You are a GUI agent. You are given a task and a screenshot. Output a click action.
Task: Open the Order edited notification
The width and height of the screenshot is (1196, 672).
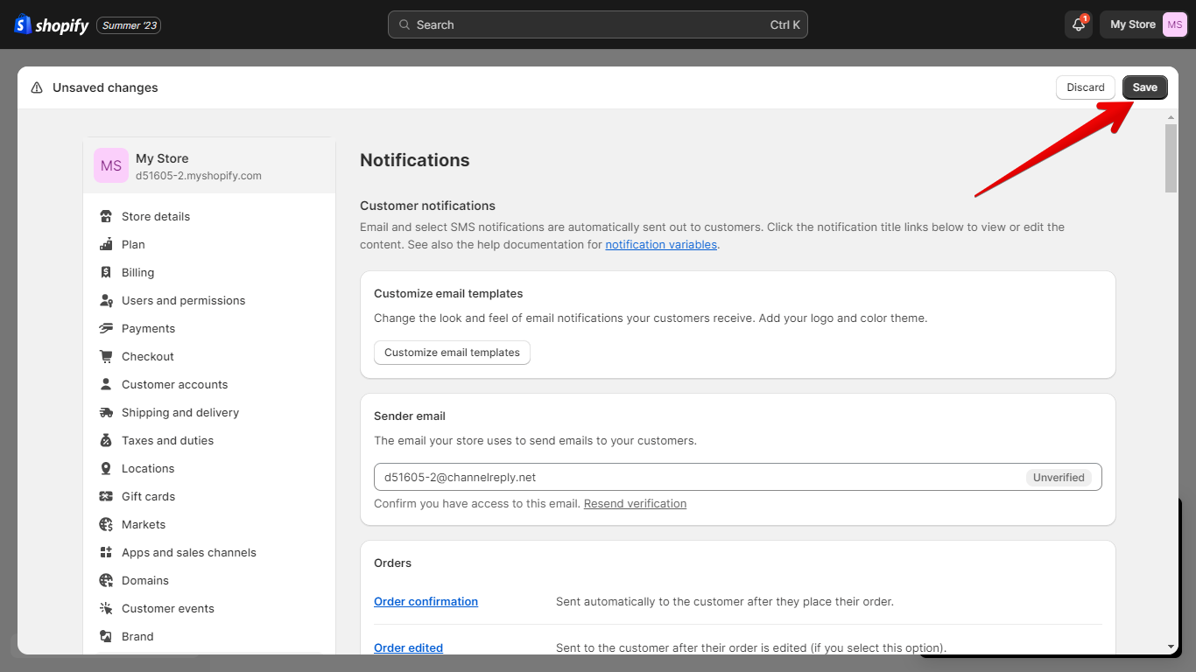pos(408,648)
